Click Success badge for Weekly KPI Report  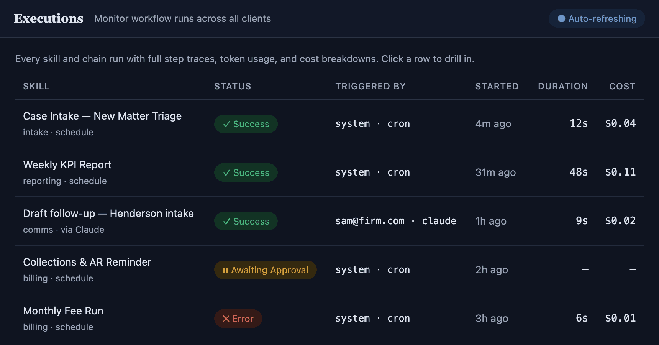click(x=246, y=172)
